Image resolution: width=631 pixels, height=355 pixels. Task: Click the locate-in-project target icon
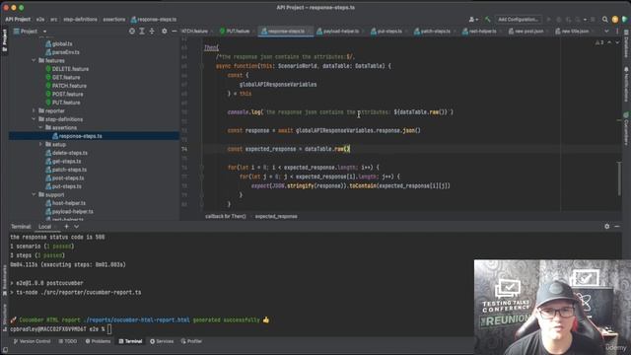click(132, 31)
